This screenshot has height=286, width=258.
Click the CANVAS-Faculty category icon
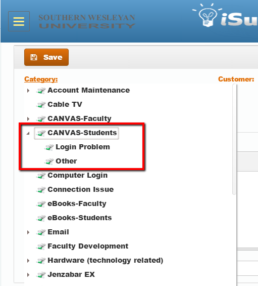click(x=41, y=119)
